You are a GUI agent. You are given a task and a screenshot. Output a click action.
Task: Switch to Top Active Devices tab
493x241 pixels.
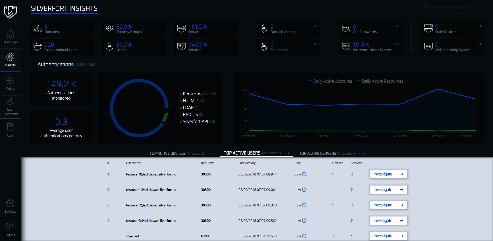pyautogui.click(x=167, y=154)
